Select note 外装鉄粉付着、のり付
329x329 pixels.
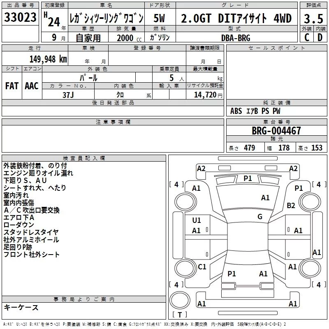[x=35, y=166]
